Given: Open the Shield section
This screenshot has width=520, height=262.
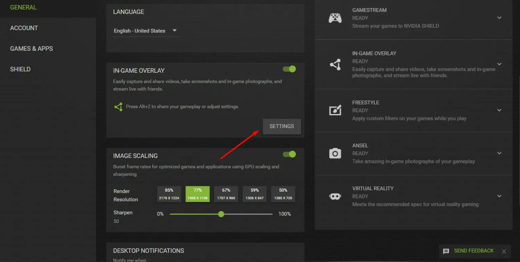Looking at the screenshot, I should pos(20,69).
